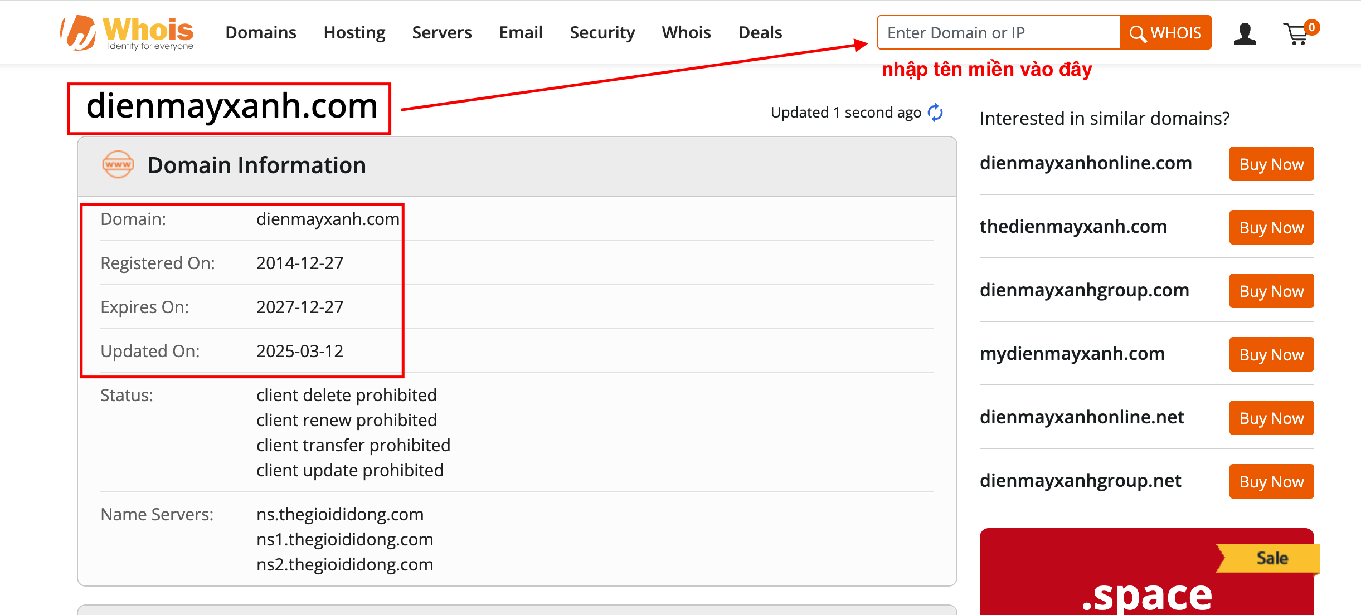Click name server ns2.thegioididong.com
Image resolution: width=1361 pixels, height=615 pixels.
345,564
